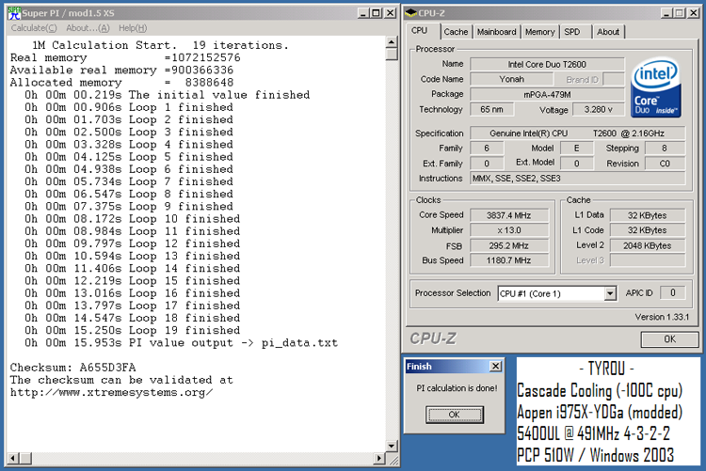This screenshot has width=706, height=471.
Task: Click the Model value 'E'
Action: click(576, 148)
